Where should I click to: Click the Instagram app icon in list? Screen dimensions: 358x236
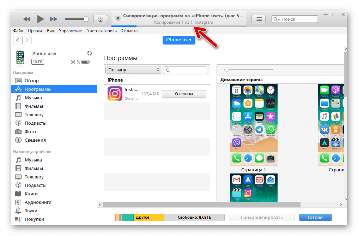point(115,94)
